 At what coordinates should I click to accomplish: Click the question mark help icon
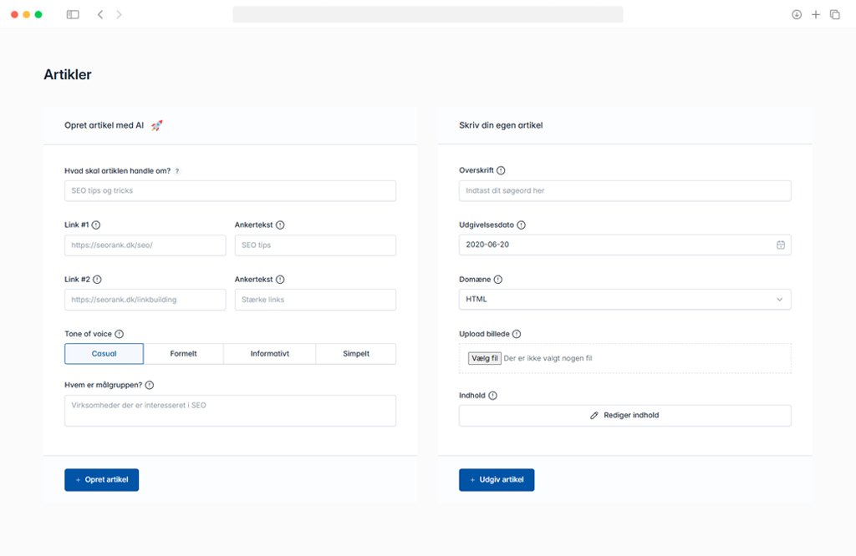pos(177,171)
